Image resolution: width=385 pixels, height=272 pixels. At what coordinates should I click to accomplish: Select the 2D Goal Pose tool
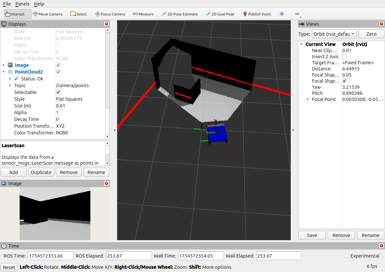[220, 14]
